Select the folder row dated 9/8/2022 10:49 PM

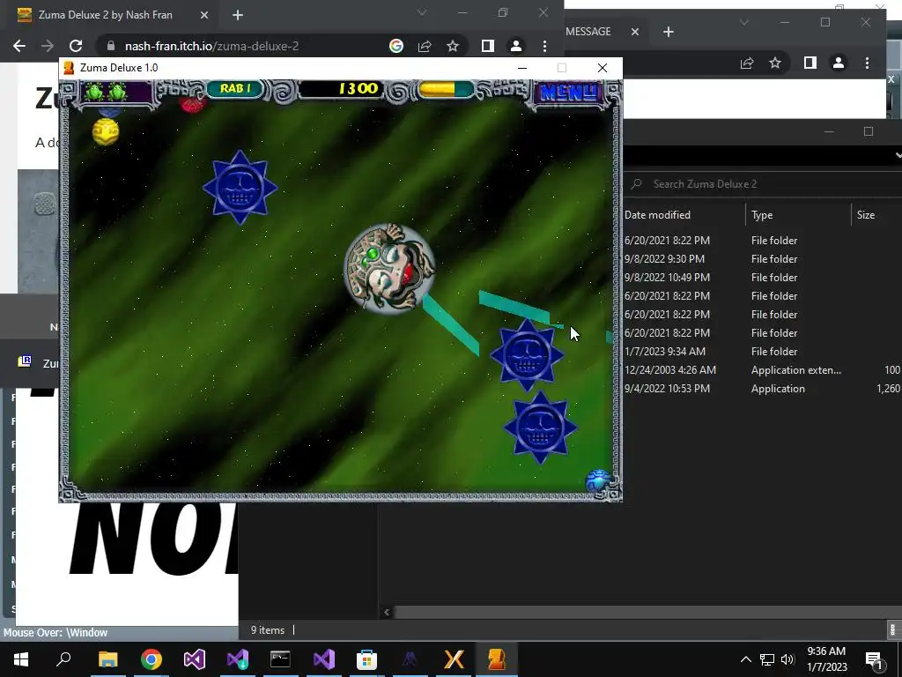click(763, 277)
